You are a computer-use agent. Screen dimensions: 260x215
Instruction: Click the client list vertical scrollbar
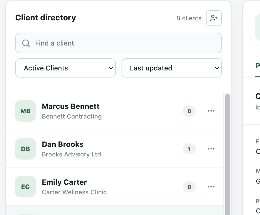(x=227, y=154)
